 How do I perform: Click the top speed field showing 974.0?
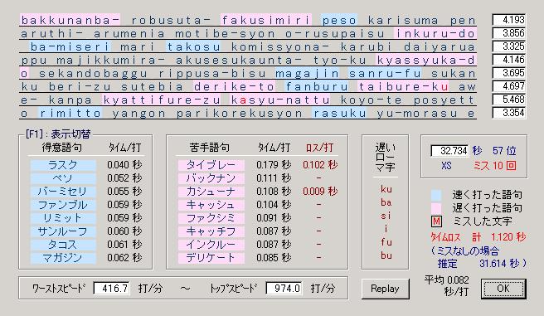tap(284, 288)
